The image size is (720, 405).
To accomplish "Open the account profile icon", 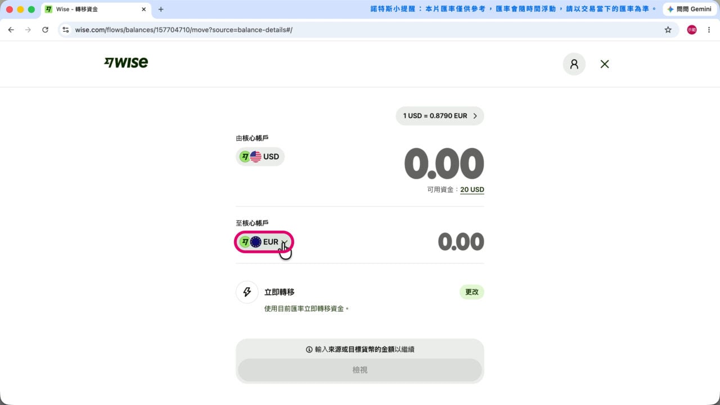I will [x=574, y=64].
